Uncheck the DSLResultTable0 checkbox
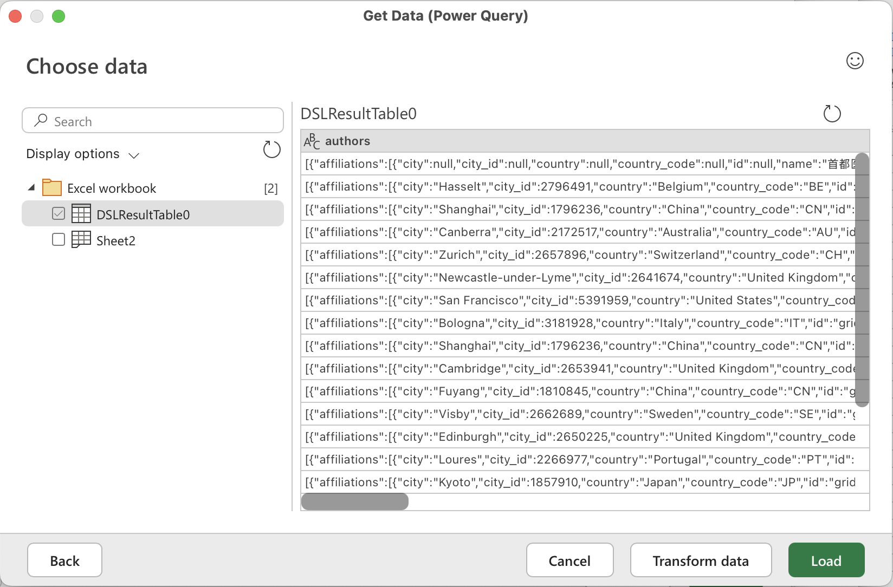 (x=58, y=213)
